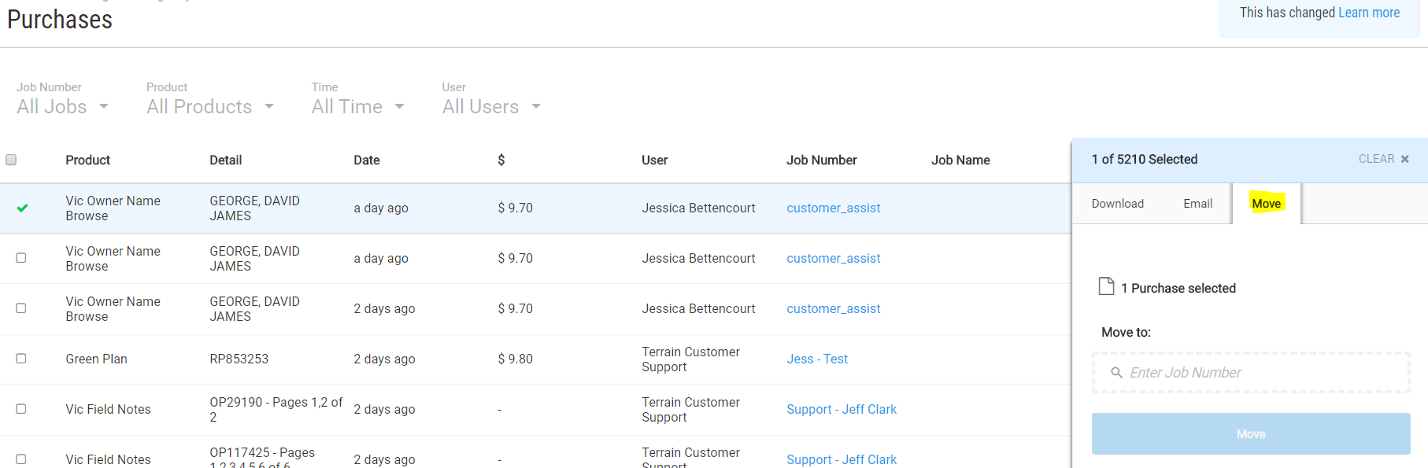This screenshot has width=1428, height=468.
Task: Tick the checkbox for the 2 days ago Vic Owner row
Action: 21,308
